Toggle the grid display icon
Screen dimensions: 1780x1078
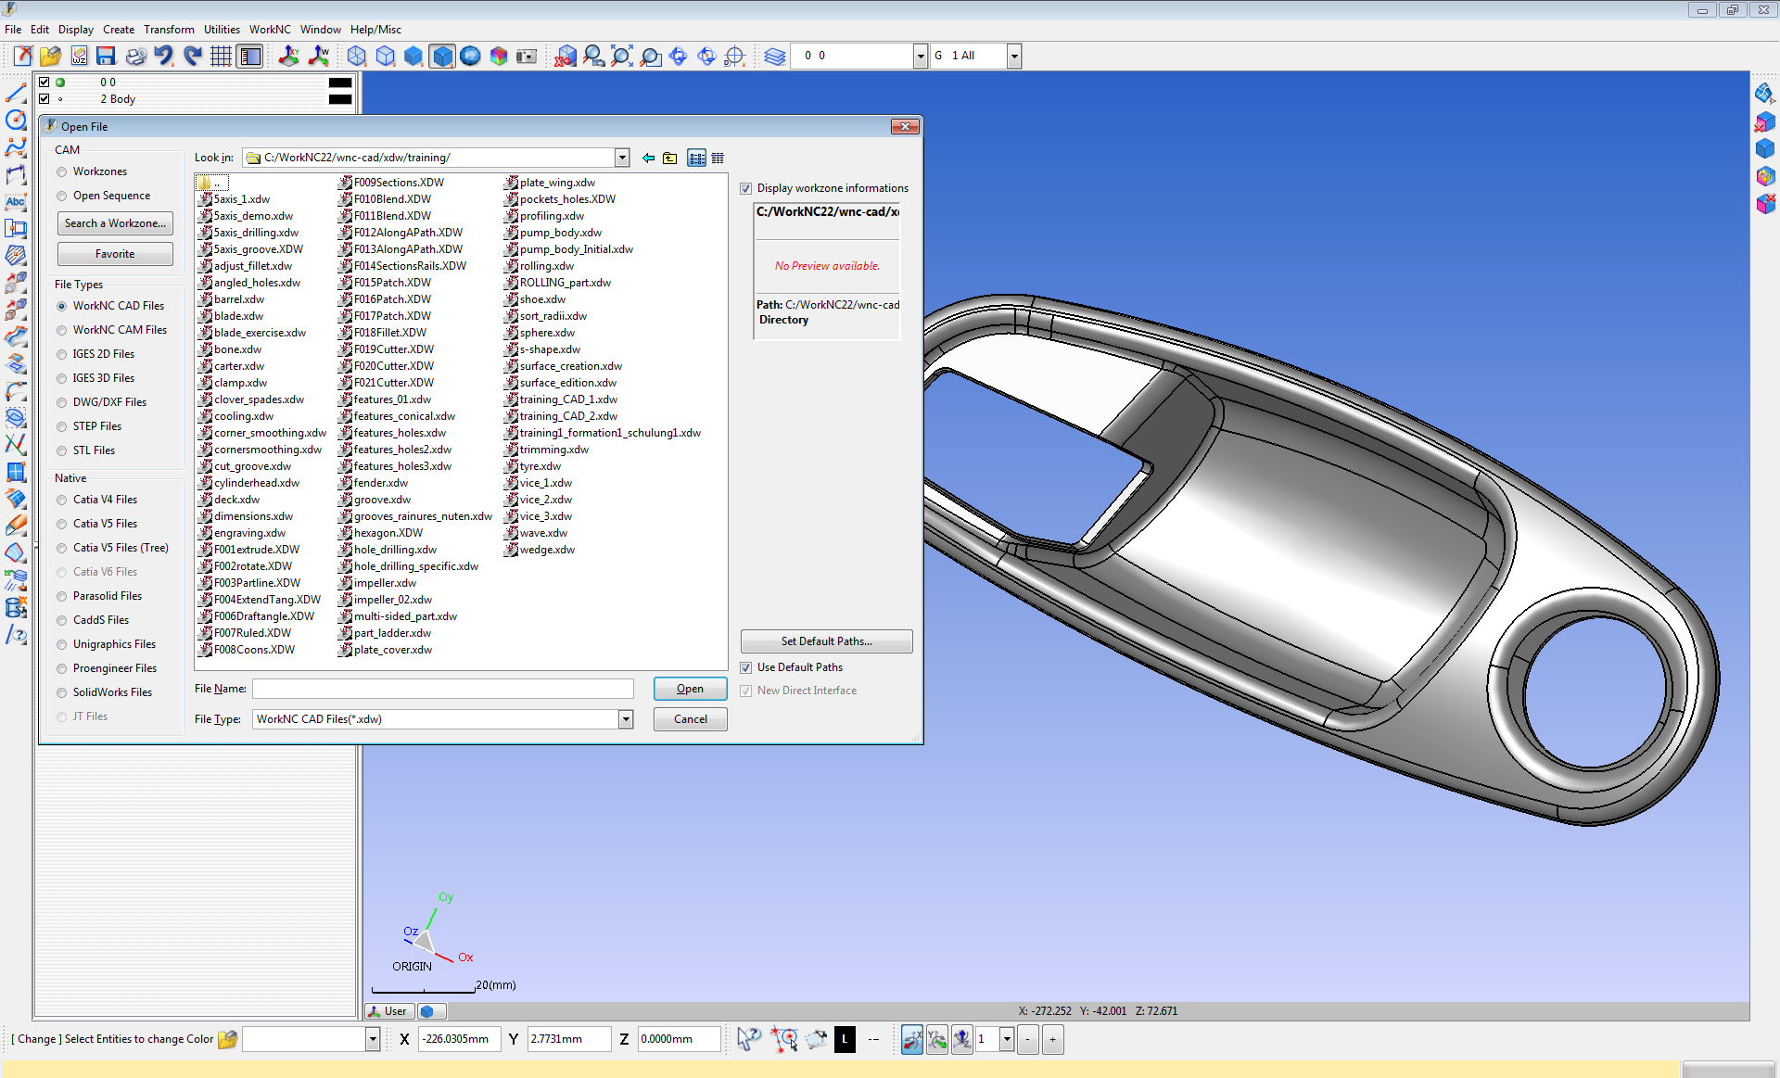coord(221,57)
